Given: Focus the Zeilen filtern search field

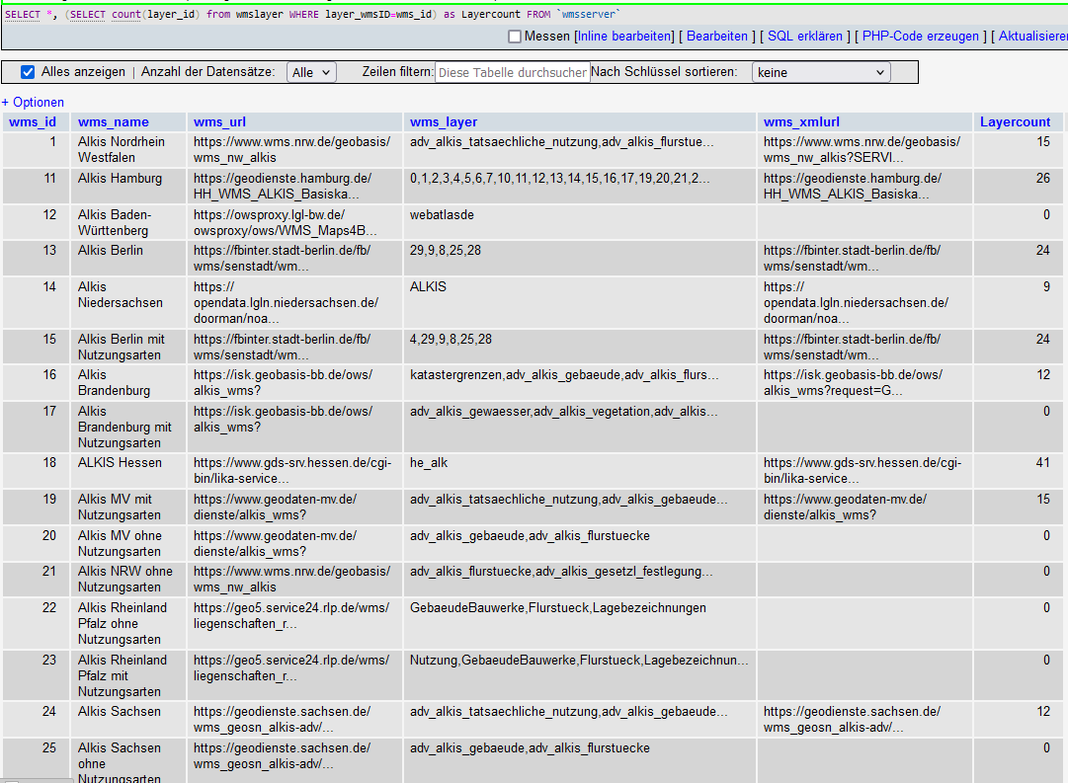Looking at the screenshot, I should click(513, 72).
